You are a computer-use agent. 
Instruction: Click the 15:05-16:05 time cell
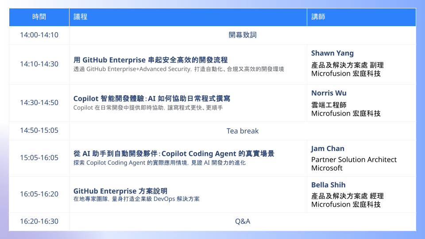click(x=39, y=158)
